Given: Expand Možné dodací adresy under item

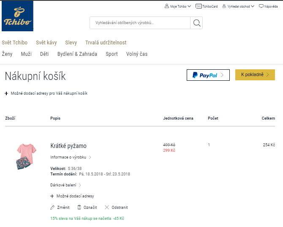Looking at the screenshot, I should click(x=72, y=196).
